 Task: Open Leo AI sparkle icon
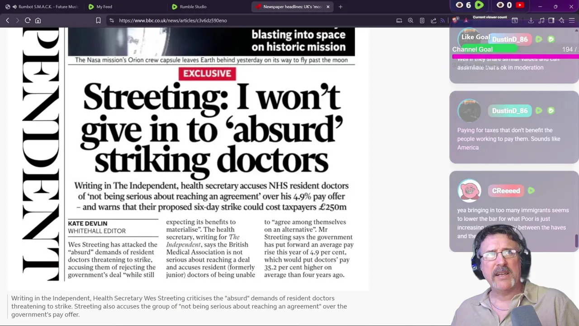click(x=562, y=20)
